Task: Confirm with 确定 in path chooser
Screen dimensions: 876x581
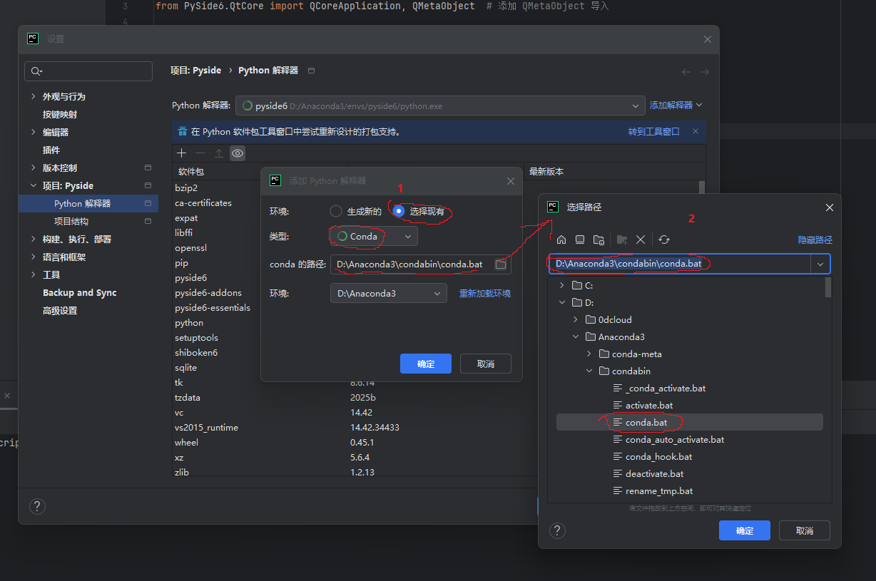Action: click(745, 530)
